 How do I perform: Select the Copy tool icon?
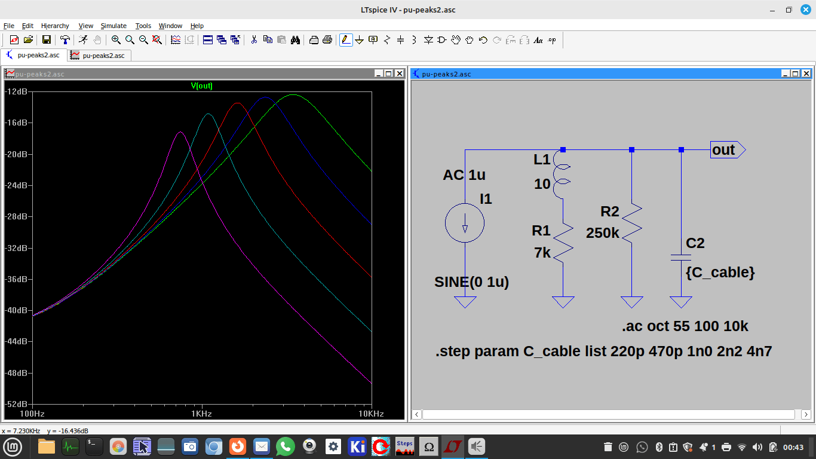pos(268,40)
